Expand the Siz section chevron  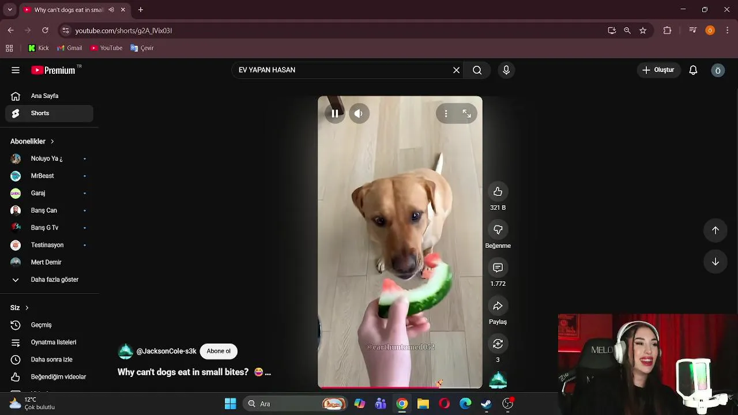[x=27, y=308]
